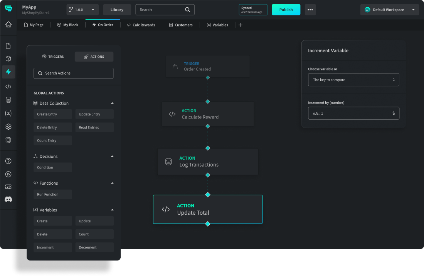Screen dimensions: 424x277
Task: Open the Library button
Action: 117,10
